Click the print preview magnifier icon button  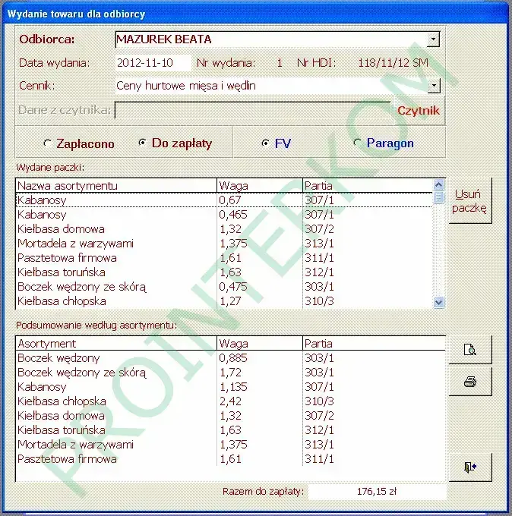[470, 350]
